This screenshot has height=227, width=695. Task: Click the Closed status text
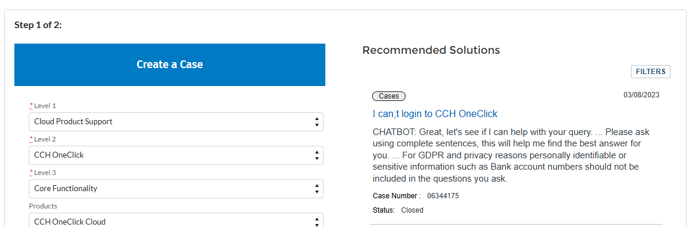(x=412, y=210)
